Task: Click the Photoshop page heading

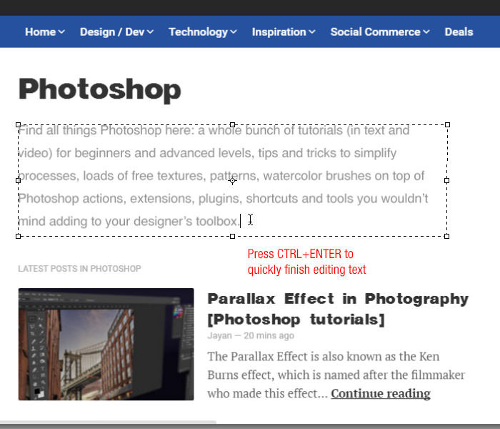Action: (x=100, y=89)
